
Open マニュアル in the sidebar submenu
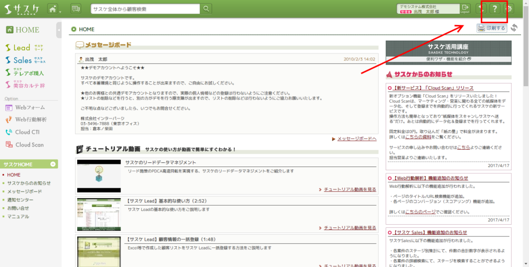(18, 217)
